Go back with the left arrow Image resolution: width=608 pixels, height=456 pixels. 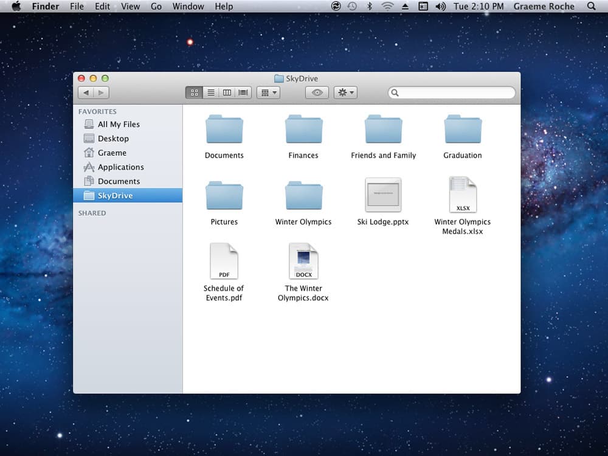click(86, 92)
